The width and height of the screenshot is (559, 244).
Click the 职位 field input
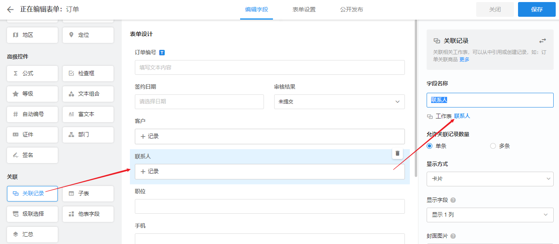(x=270, y=206)
